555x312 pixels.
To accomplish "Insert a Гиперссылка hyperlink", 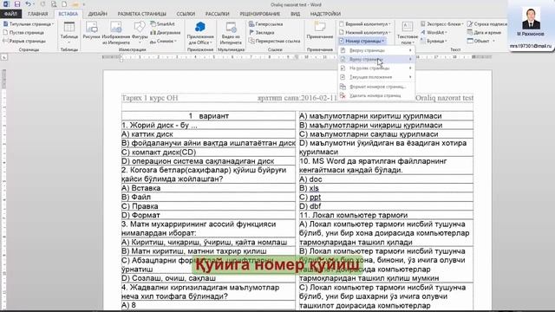I will 266,23.
